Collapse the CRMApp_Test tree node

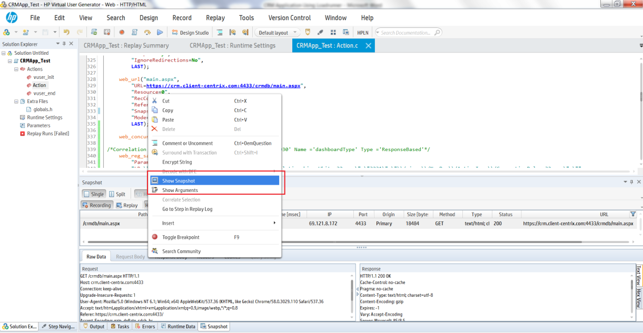(x=9, y=61)
